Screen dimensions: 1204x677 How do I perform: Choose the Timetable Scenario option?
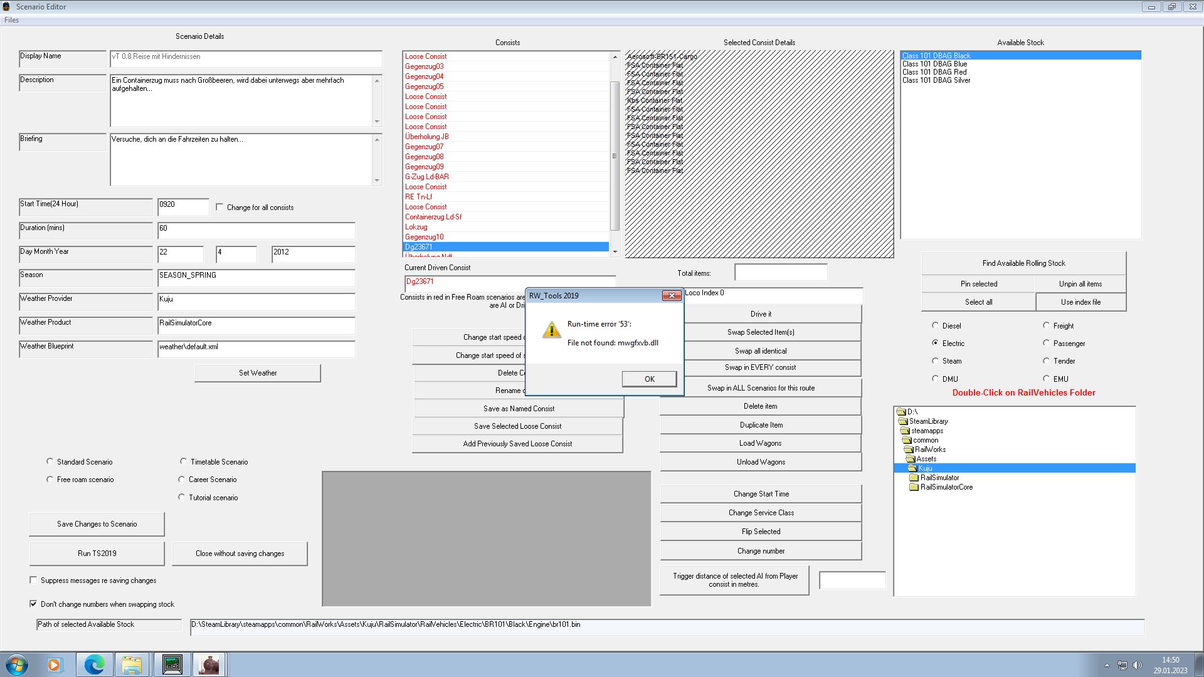[x=183, y=461]
